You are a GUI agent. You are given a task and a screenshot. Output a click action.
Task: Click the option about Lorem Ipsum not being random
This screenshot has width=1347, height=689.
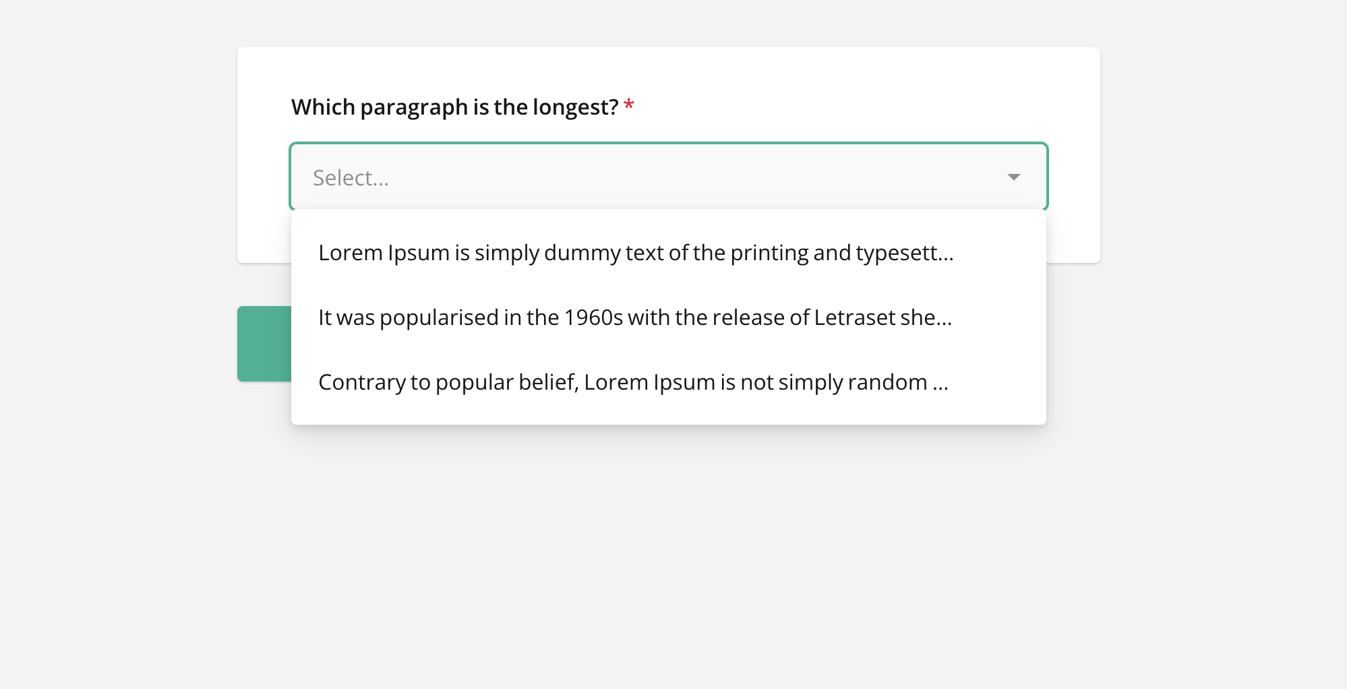coord(633,382)
